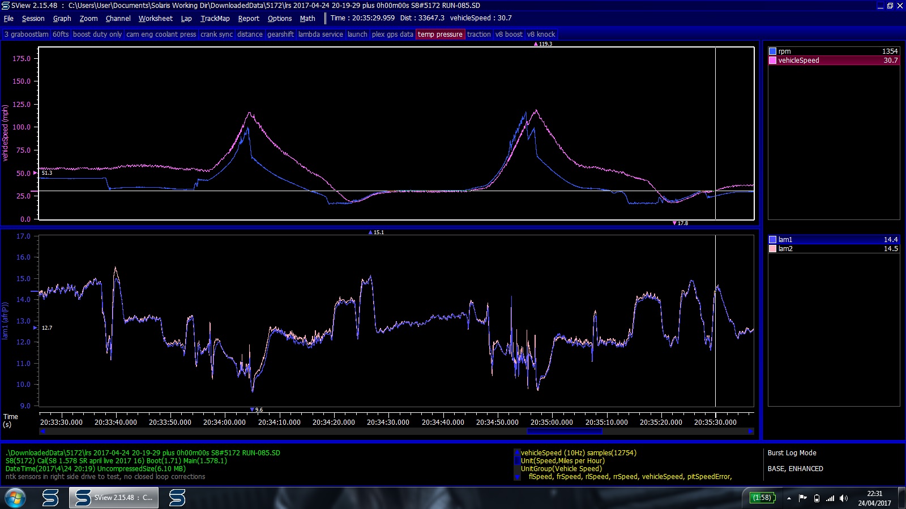Click the rpm channel color swatch

[772, 51]
